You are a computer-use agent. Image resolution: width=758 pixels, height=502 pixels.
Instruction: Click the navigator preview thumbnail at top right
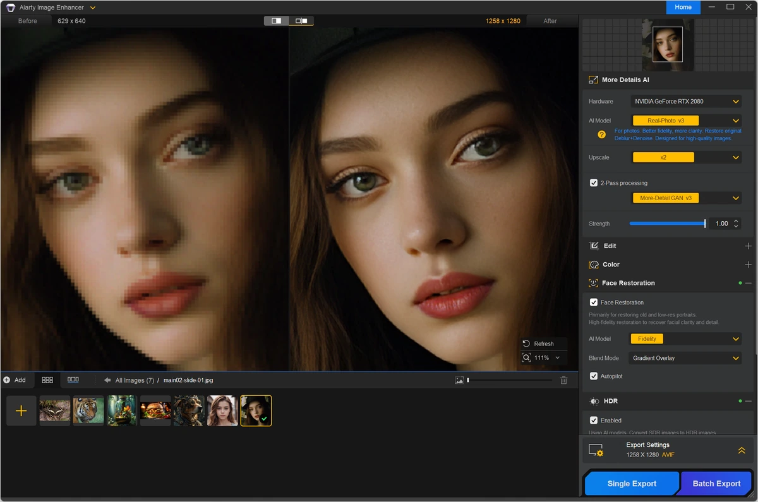(x=667, y=44)
